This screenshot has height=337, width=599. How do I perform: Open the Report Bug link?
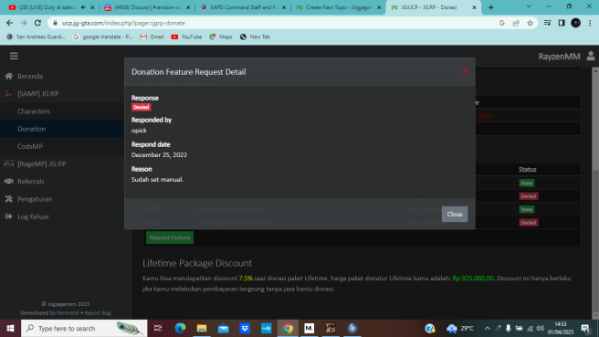pos(98,312)
